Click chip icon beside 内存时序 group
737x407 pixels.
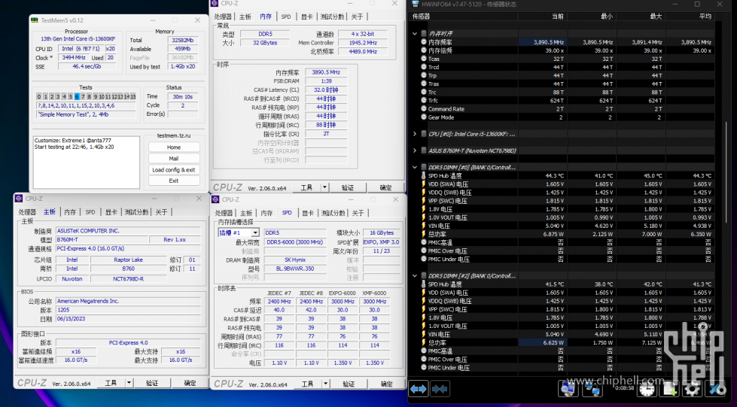click(424, 33)
